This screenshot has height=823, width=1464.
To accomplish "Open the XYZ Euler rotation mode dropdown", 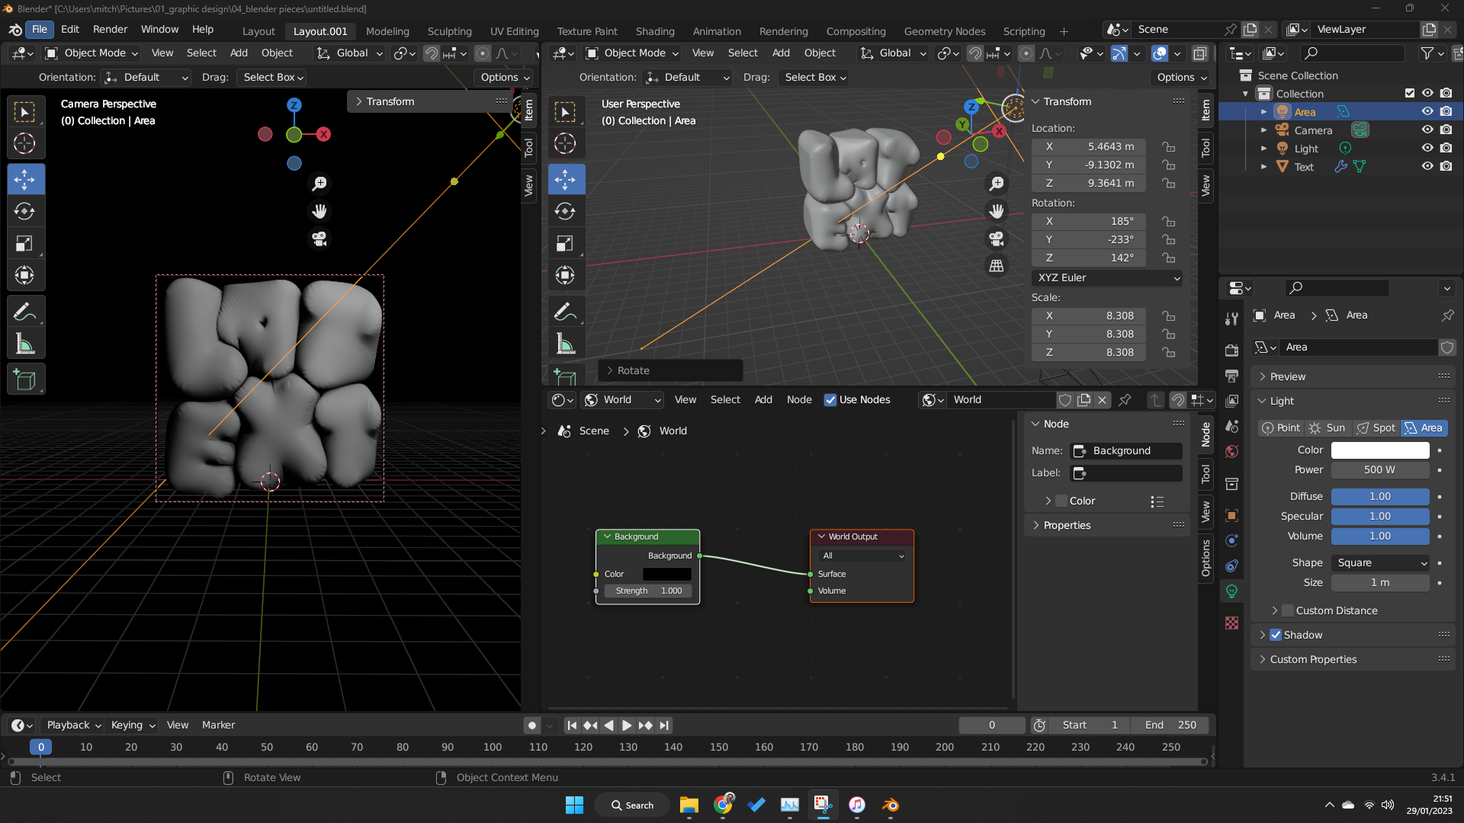I will pyautogui.click(x=1107, y=277).
